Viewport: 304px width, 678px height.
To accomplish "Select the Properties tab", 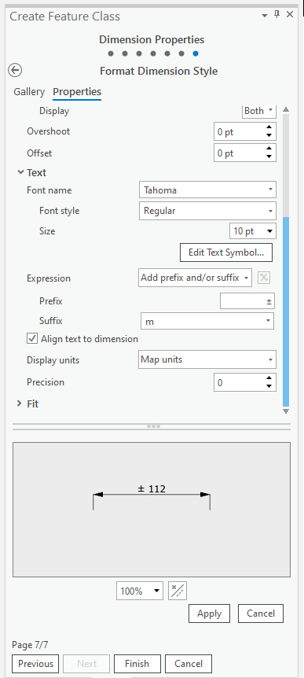I will (77, 92).
